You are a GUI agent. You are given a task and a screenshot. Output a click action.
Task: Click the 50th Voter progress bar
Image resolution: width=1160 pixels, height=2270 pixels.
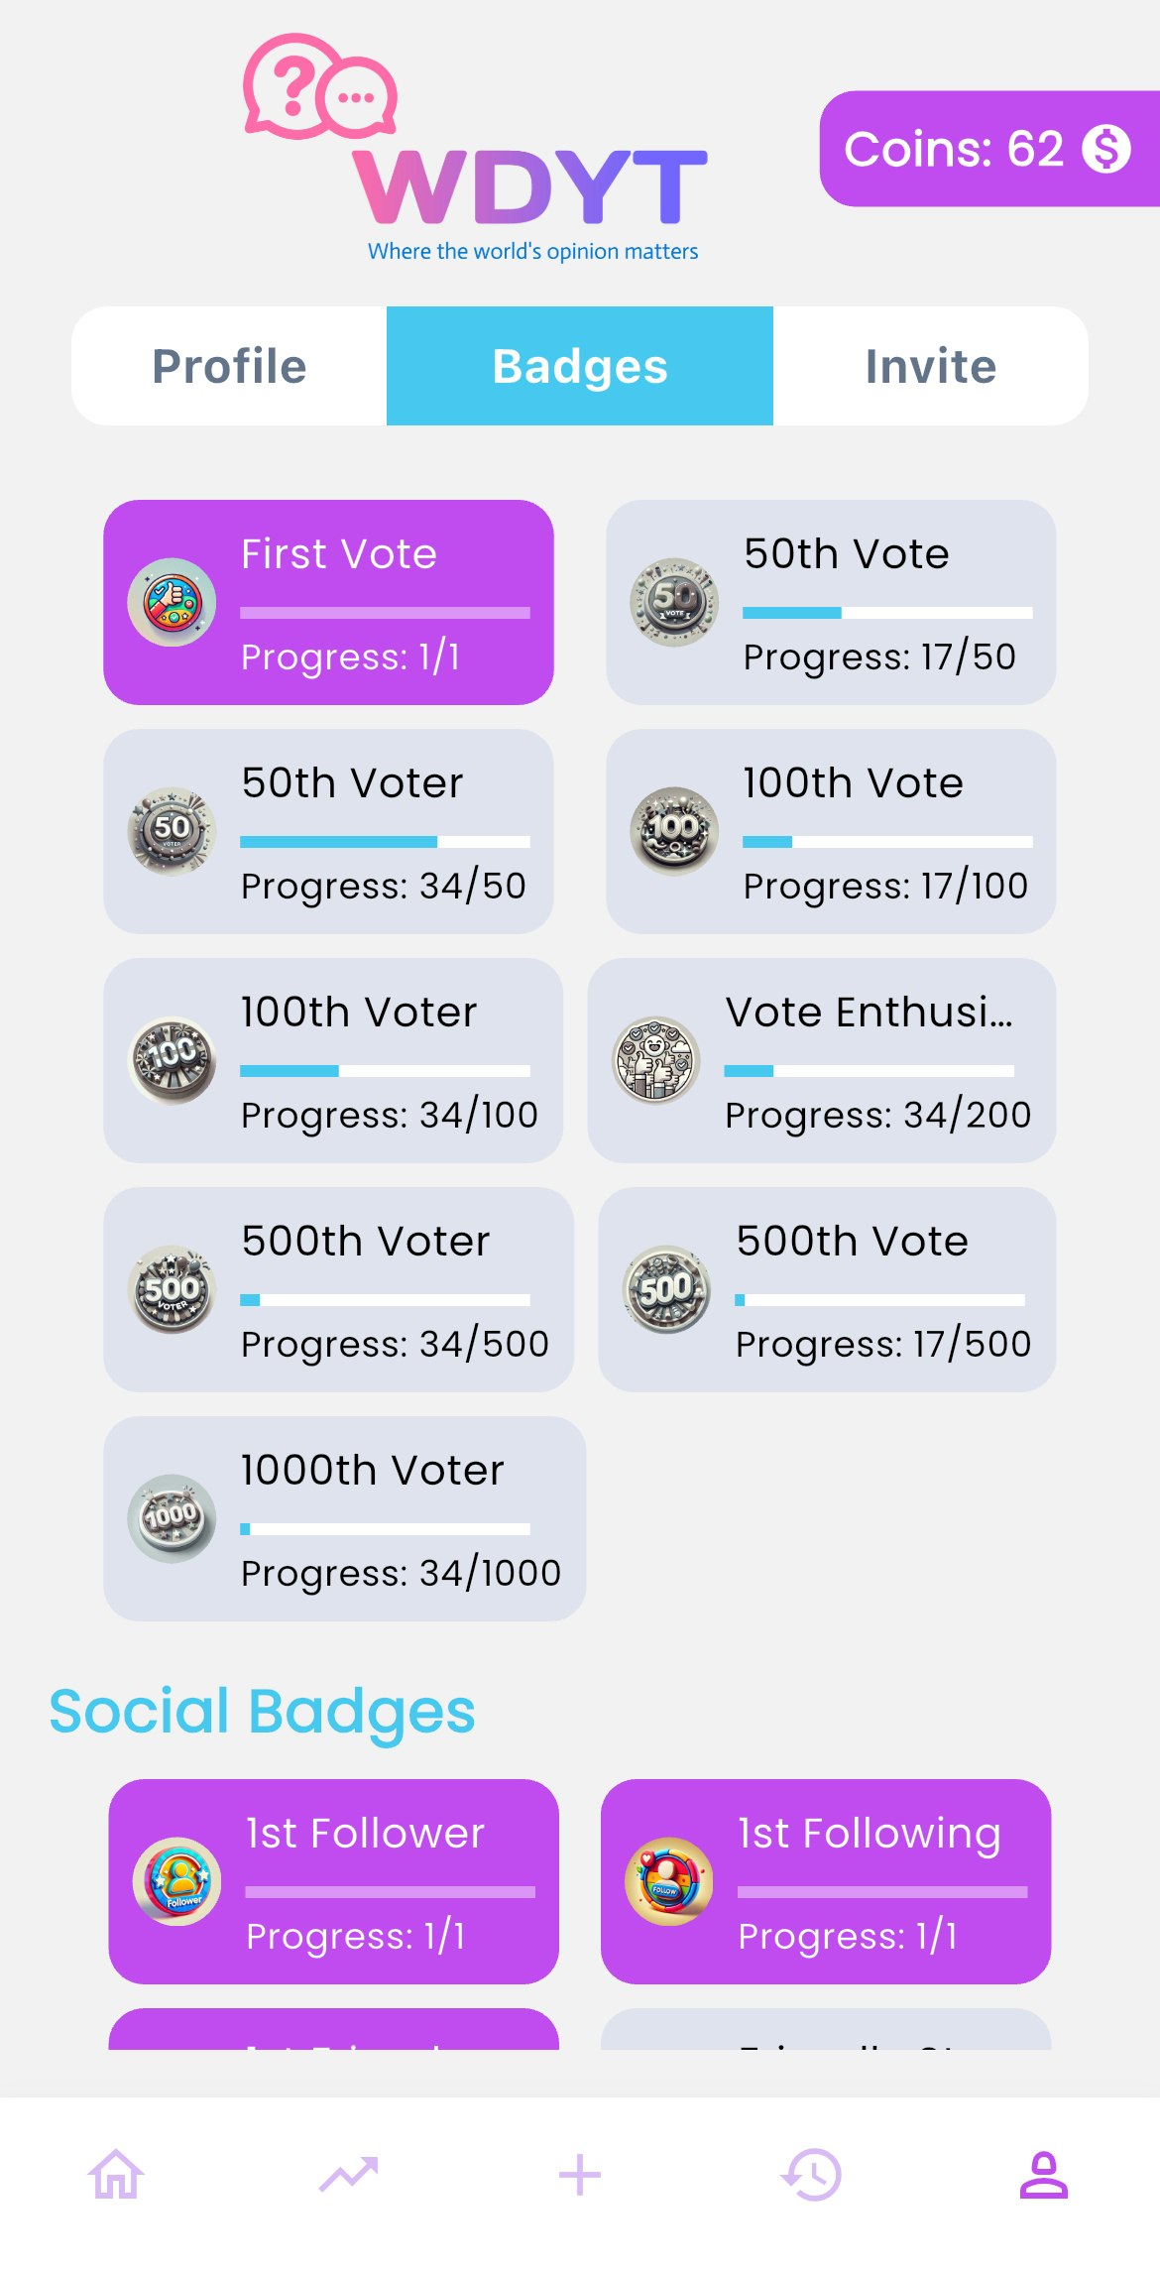[385, 842]
